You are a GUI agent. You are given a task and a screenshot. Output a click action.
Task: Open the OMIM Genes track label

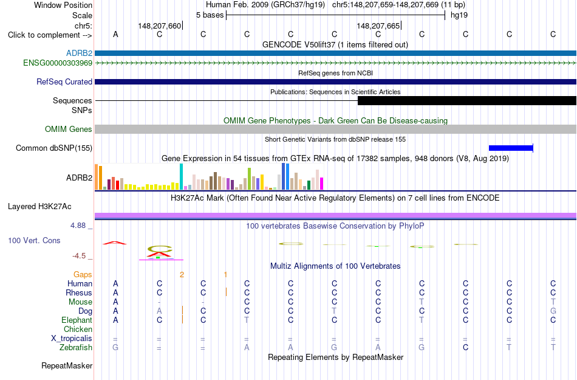click(x=69, y=130)
